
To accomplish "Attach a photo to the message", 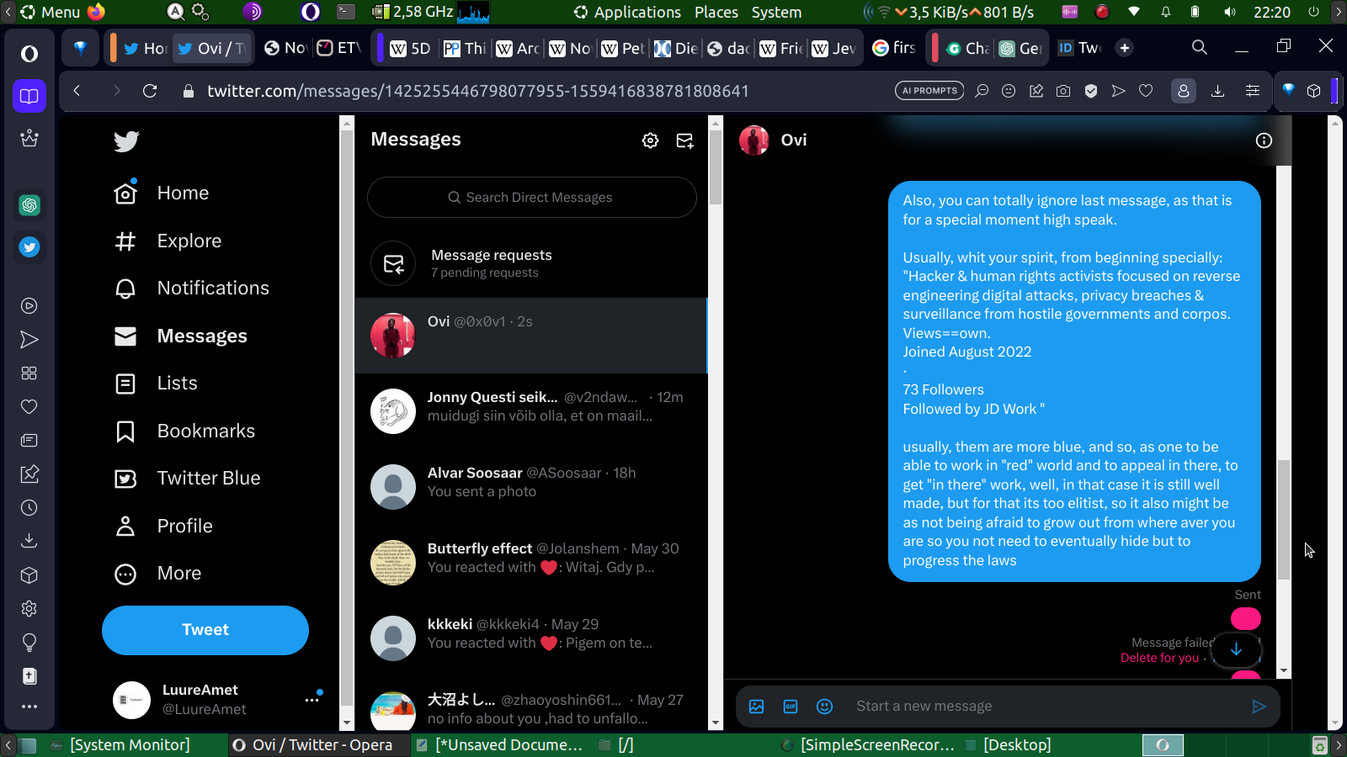I will tap(757, 707).
